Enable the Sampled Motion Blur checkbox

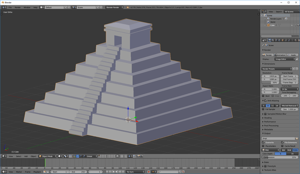[x=265, y=114]
